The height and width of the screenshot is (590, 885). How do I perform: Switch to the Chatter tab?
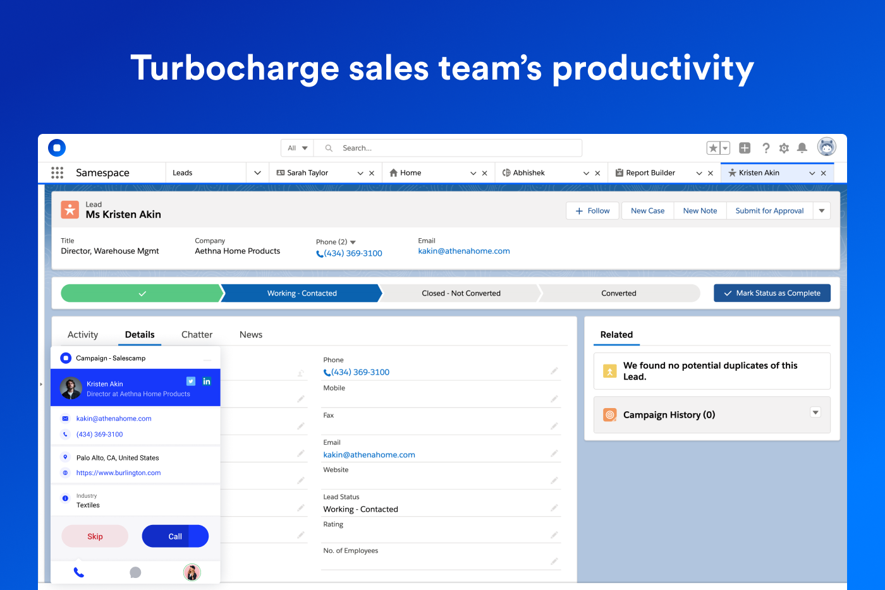(197, 334)
